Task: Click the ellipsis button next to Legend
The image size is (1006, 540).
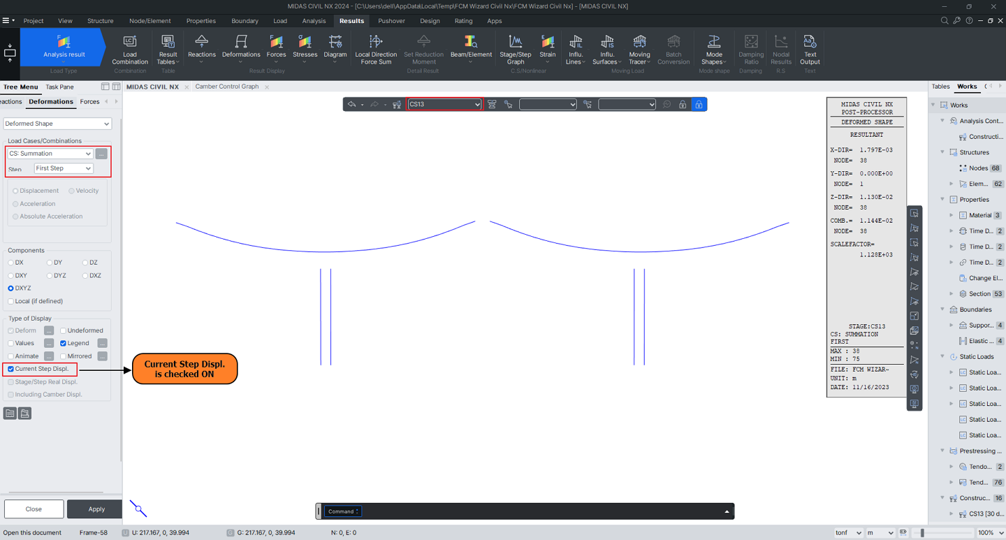Action: tap(102, 343)
